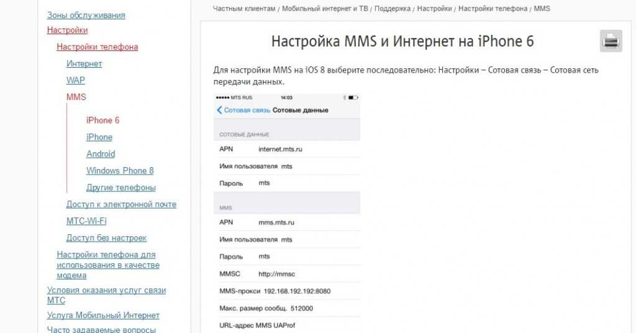Go to Настройки in the breadcrumb
This screenshot has height=333, width=636.
pos(434,9)
